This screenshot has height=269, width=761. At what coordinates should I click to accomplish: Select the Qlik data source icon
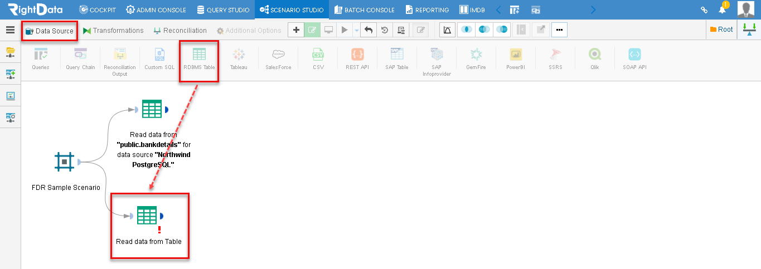point(595,55)
